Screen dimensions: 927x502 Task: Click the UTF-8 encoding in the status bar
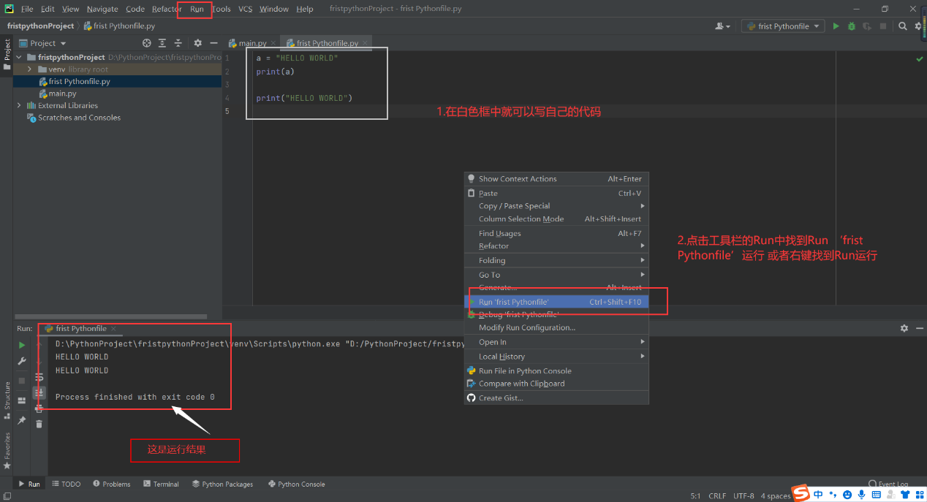[744, 495]
